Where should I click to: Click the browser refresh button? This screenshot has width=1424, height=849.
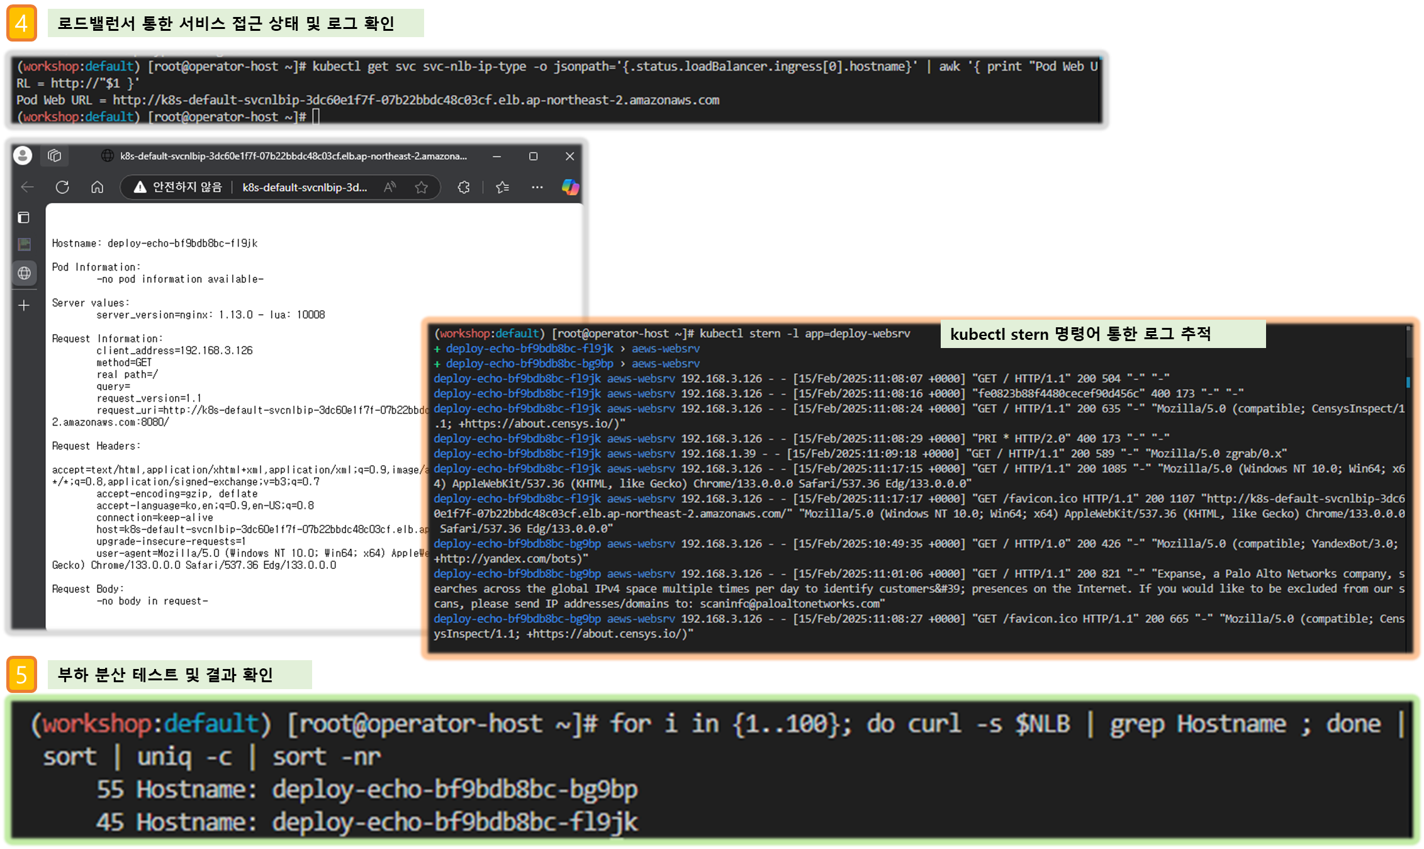[x=62, y=187]
